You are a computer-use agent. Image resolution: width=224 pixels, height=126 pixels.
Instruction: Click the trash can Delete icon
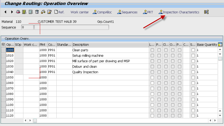coord(37,12)
